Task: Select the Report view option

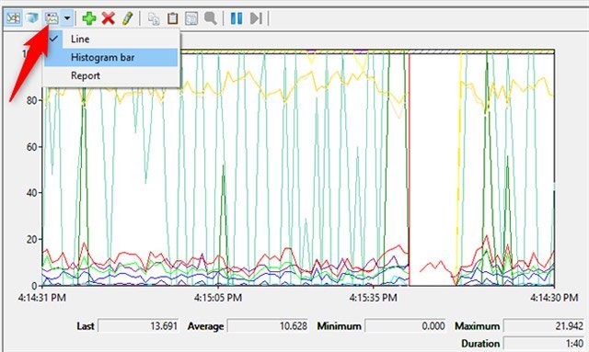Action: (x=111, y=75)
